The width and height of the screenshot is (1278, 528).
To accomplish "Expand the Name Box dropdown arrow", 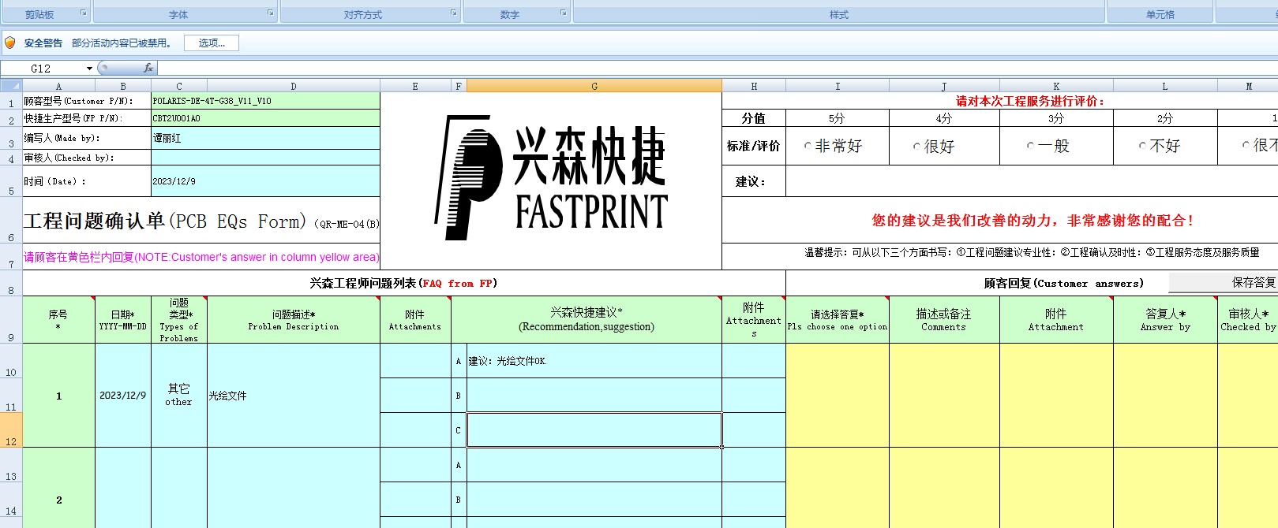I will tap(89, 69).
